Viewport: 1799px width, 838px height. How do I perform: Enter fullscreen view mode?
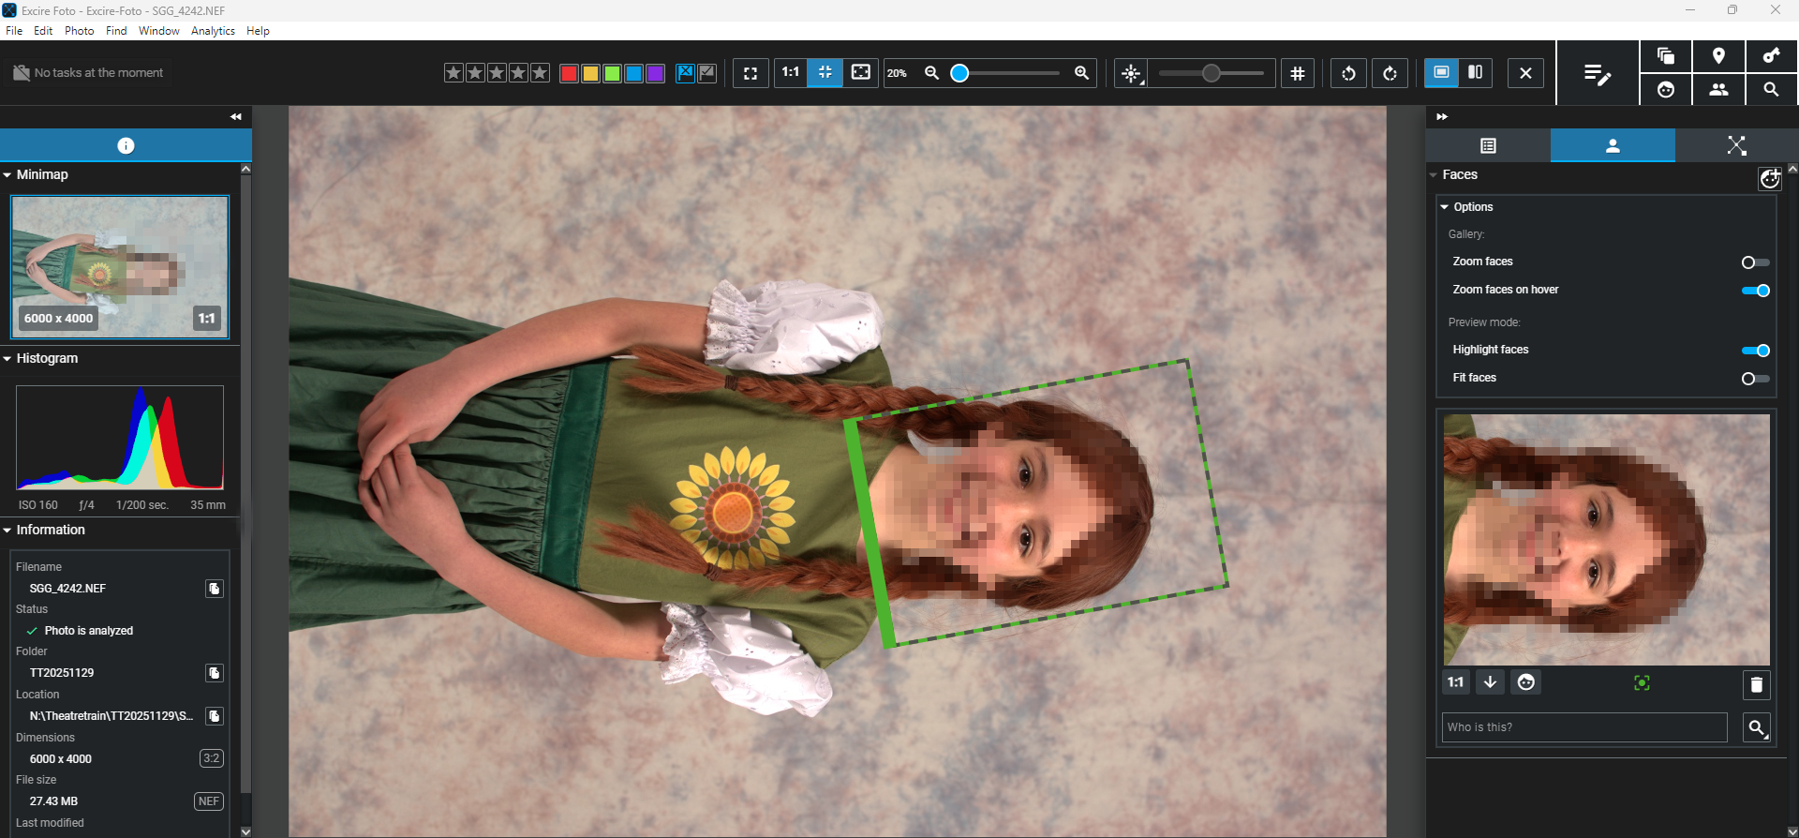(751, 73)
